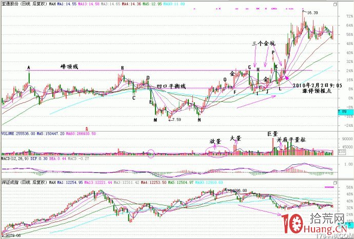Click the restore-window icon of the 亚通股份 chart

[335, 4]
